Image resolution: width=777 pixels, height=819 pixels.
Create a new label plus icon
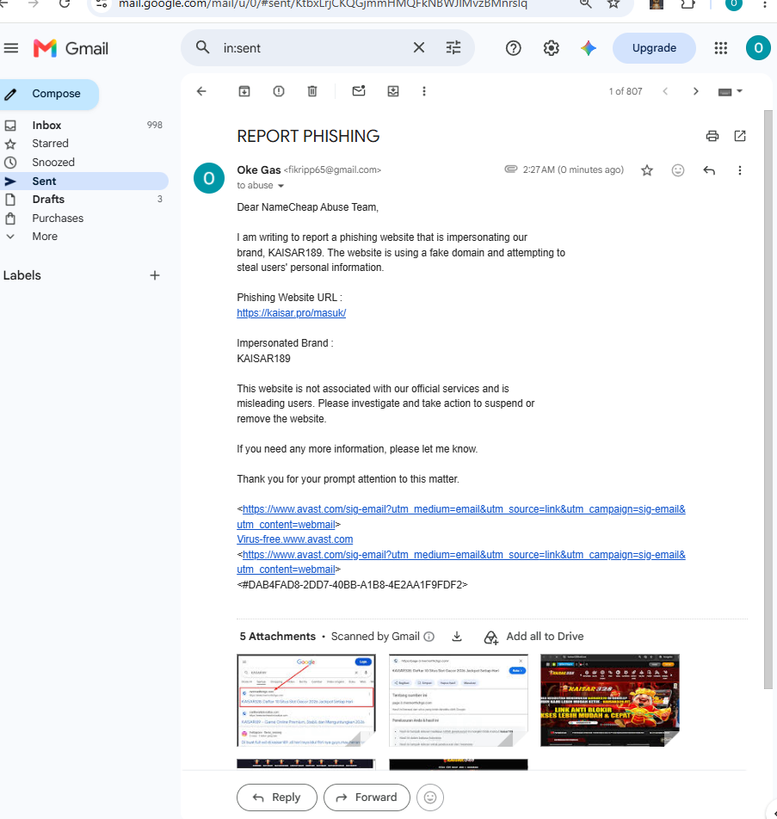click(x=155, y=275)
